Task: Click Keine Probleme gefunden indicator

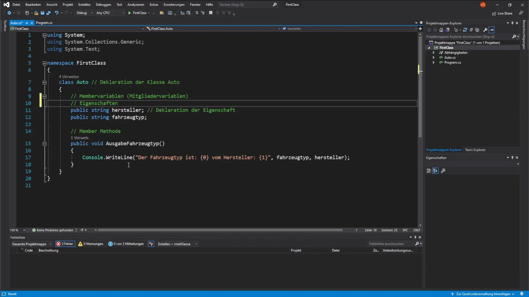Action: (53, 230)
